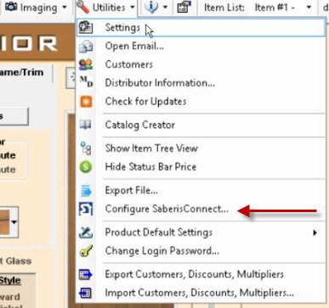This screenshot has height=308, width=329.
Task: Click the green dollar Status Bar Price icon
Action: tap(86, 167)
